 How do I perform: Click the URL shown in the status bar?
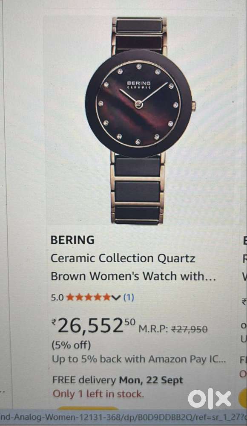coord(123,417)
